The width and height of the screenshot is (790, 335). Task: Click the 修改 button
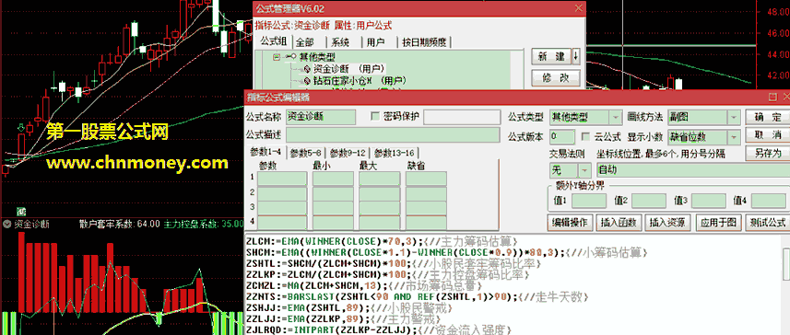pyautogui.click(x=556, y=78)
